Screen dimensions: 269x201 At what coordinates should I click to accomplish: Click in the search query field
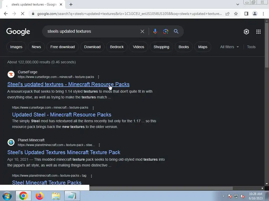pyautogui.click(x=93, y=31)
